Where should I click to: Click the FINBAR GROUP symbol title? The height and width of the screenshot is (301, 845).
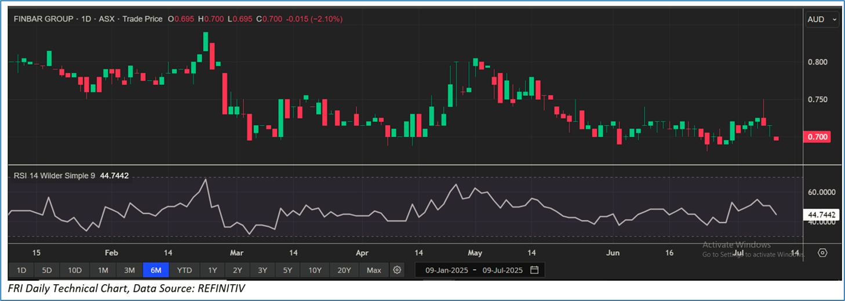pos(43,19)
